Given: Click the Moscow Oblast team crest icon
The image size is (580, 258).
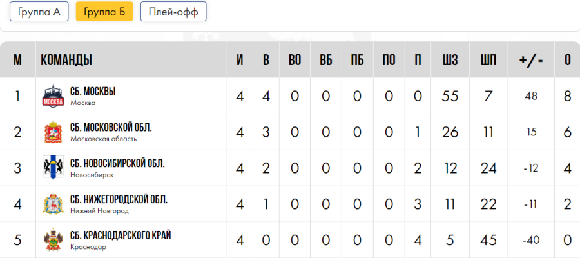Looking at the screenshot, I should pos(53,132).
